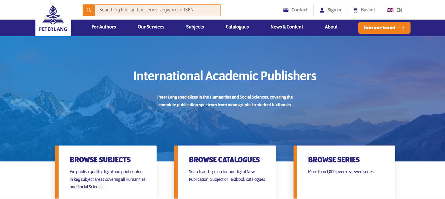Click the arrow in Join our team button

[x=401, y=28]
